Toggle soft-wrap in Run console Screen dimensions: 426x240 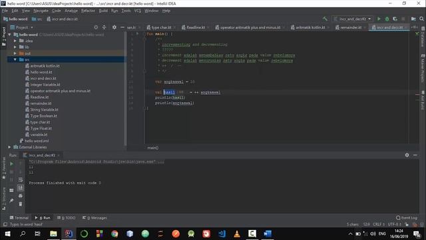pyautogui.click(x=21, y=179)
